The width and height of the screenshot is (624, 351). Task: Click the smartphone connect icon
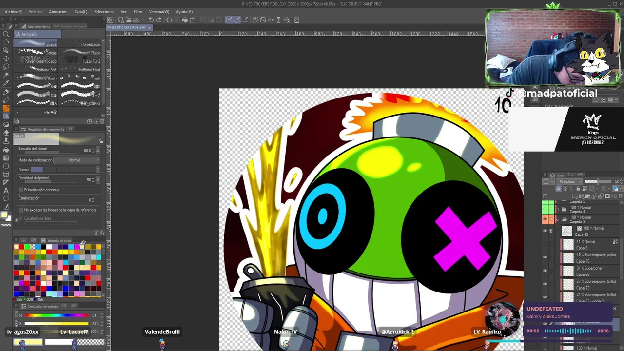click(297, 20)
